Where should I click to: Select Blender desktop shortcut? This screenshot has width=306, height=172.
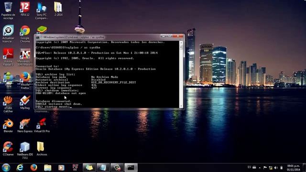tap(8, 126)
